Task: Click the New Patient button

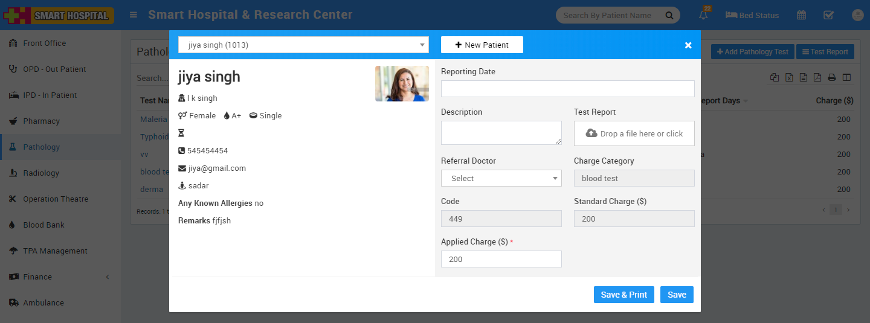Action: point(482,45)
